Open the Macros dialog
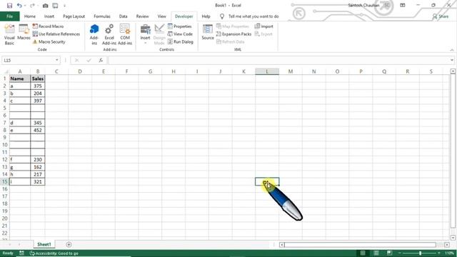 (x=24, y=32)
